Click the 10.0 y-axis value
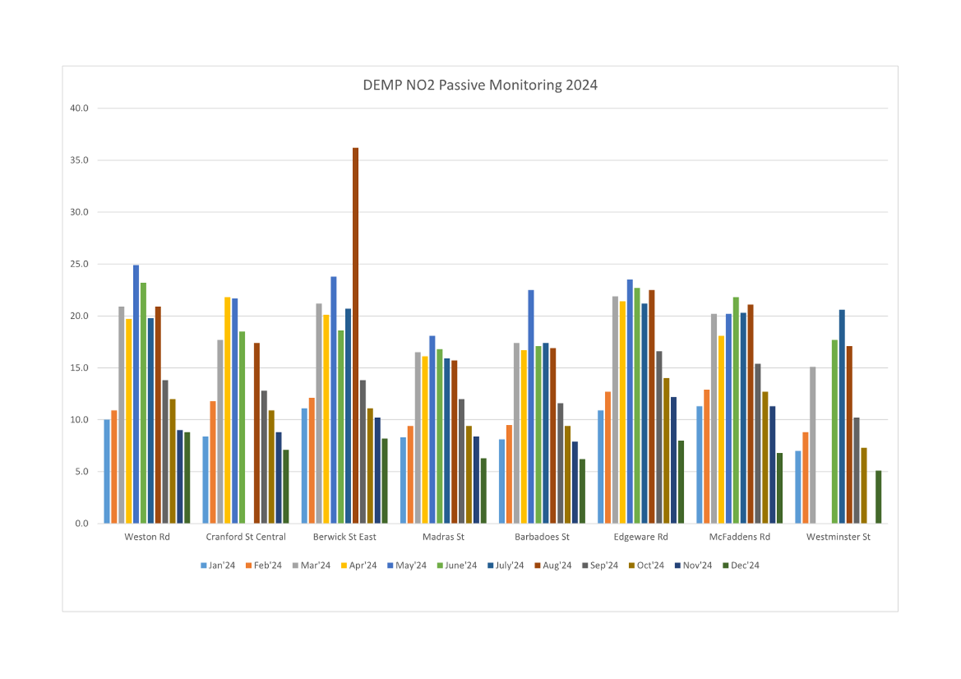 [79, 419]
